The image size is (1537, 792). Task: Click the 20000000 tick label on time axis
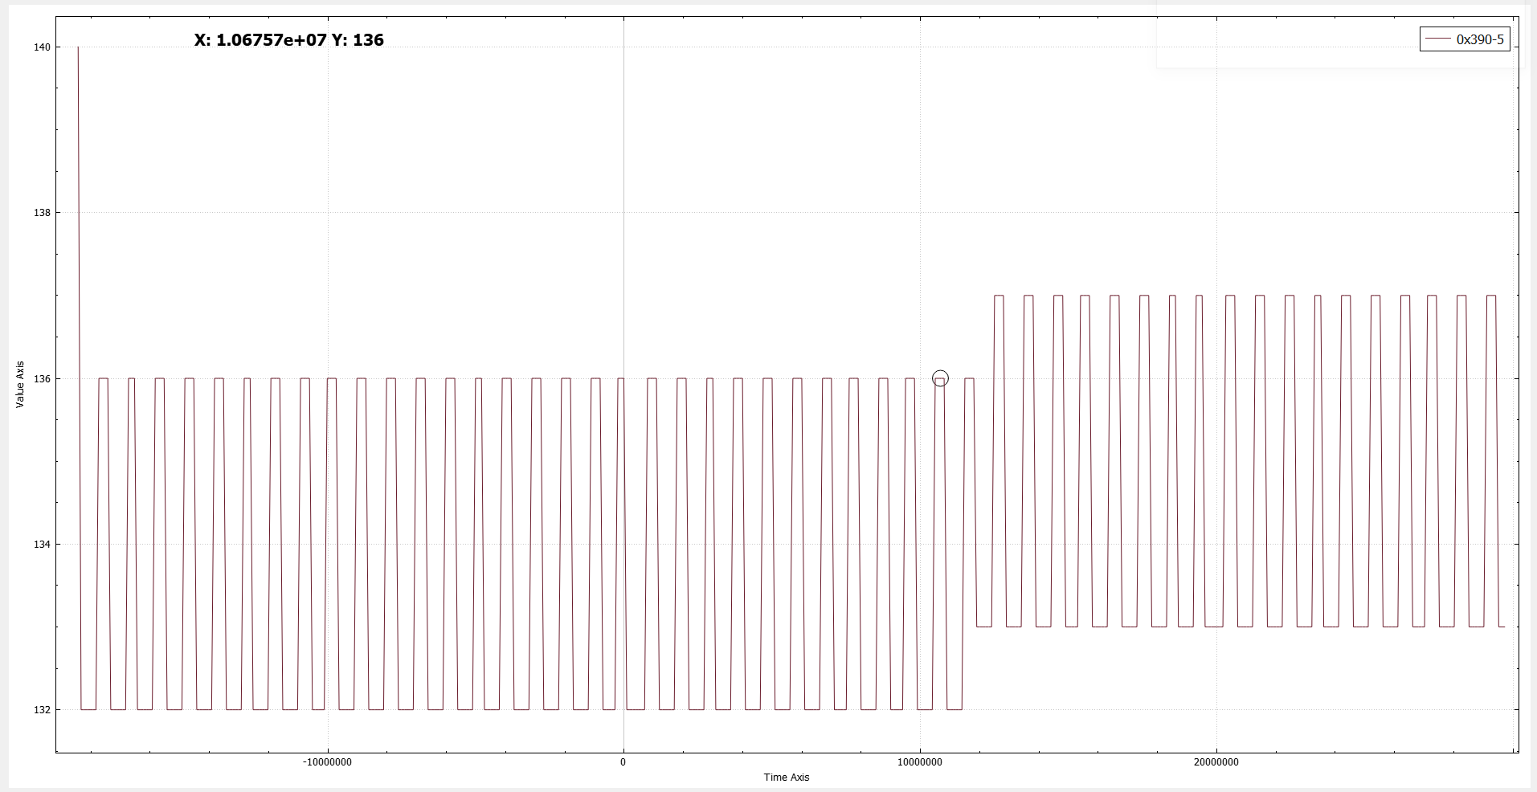[x=1216, y=762]
